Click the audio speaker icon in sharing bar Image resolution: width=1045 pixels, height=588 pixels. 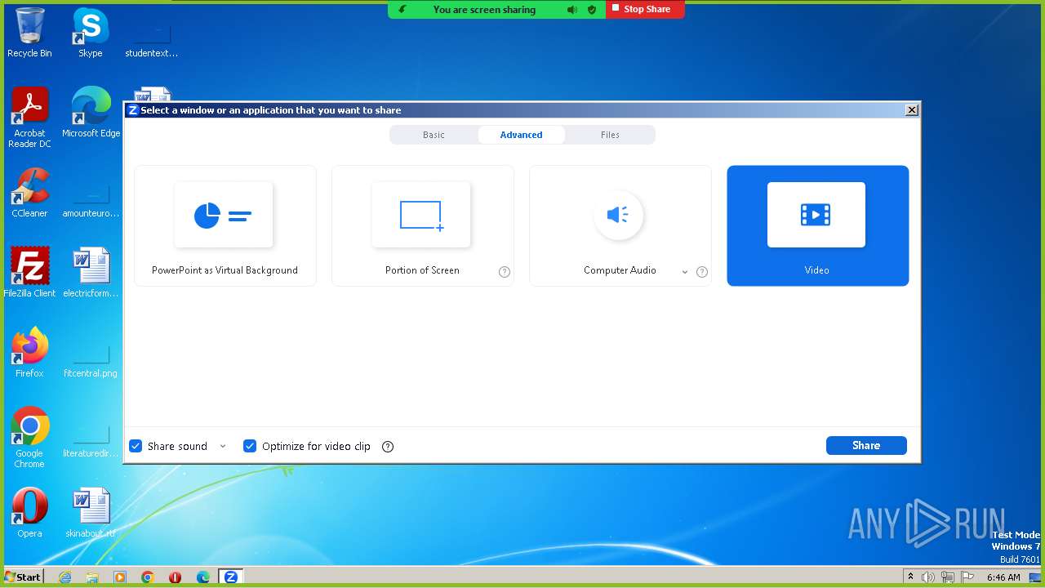572,10
